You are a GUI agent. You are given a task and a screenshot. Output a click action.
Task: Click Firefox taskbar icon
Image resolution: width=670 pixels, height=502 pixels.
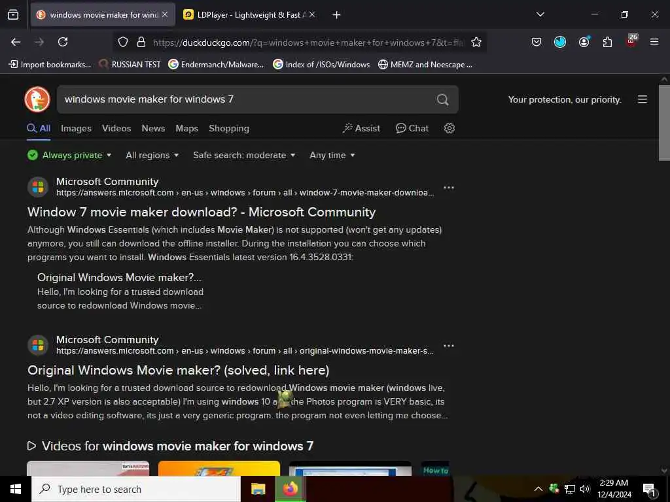290,489
